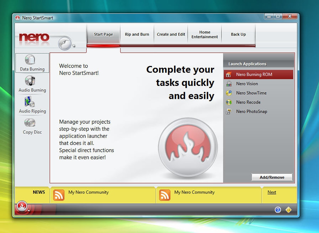The image size is (319, 233).
Task: Open the first My Nero Community feed
Action: pos(88,192)
